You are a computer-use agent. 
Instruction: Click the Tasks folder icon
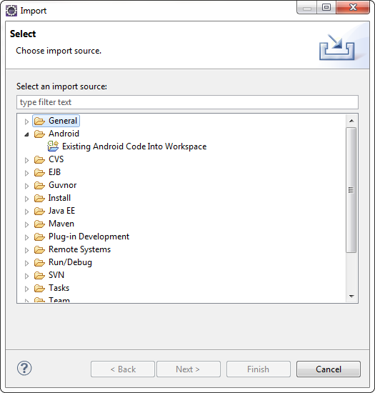[x=39, y=288]
